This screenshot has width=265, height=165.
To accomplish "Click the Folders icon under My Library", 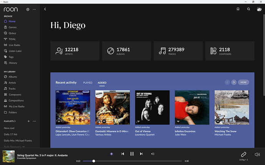I will tap(5, 112).
